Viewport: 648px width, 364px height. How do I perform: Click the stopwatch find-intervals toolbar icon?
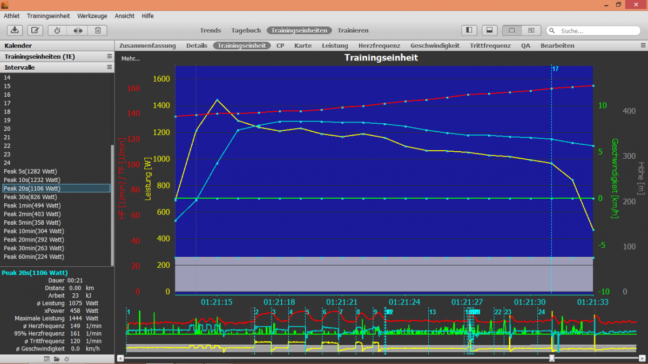point(57,31)
